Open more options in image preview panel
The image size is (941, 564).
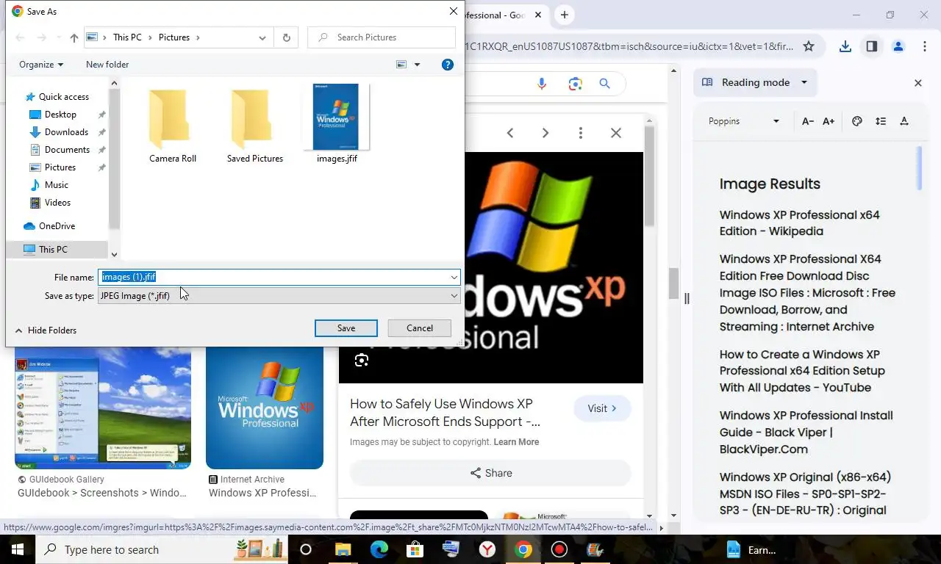point(580,133)
